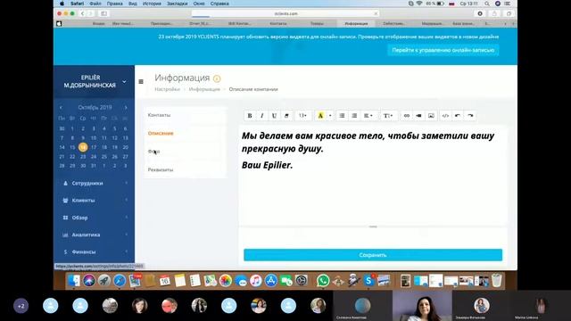This screenshot has width=571, height=321.
Task: Open the paragraph alignment dropdown
Action: tap(368, 116)
